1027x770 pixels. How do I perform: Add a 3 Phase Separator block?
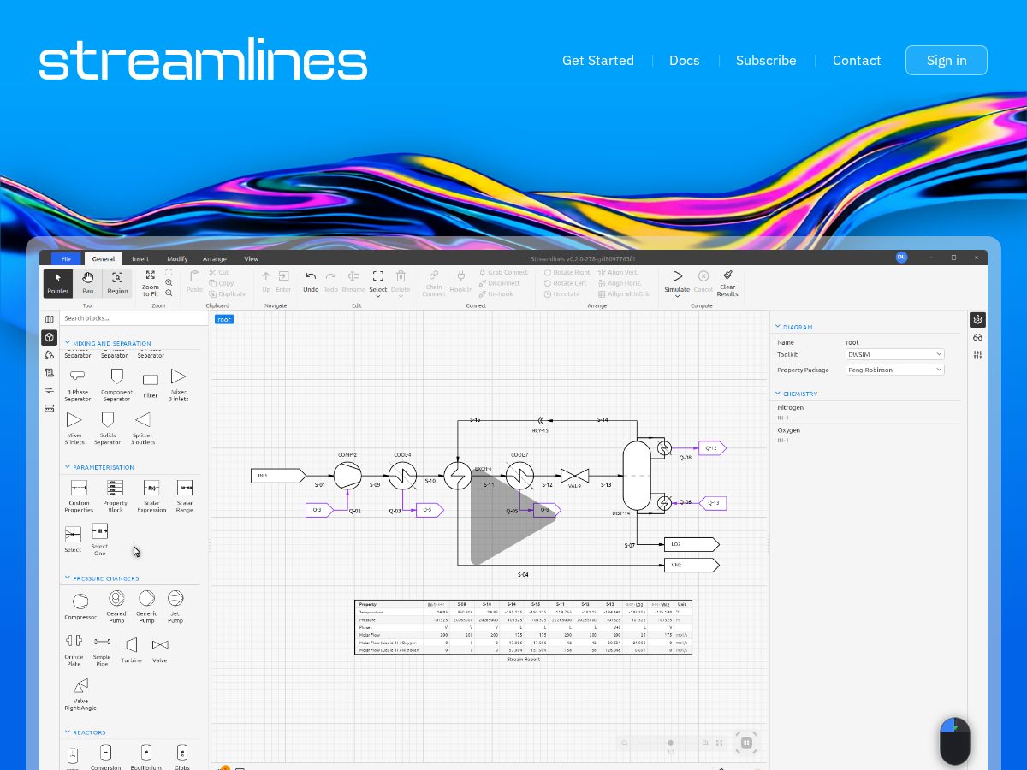coord(77,385)
